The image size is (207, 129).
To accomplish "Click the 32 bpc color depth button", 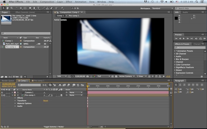I will (16, 77).
